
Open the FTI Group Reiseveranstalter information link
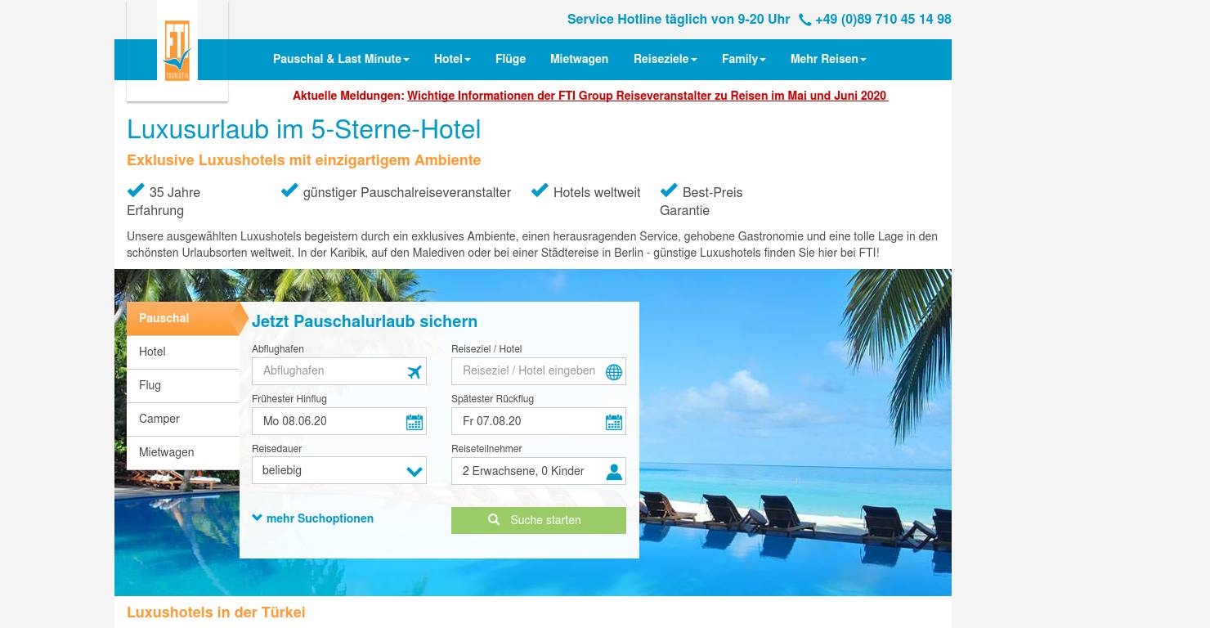click(x=648, y=96)
